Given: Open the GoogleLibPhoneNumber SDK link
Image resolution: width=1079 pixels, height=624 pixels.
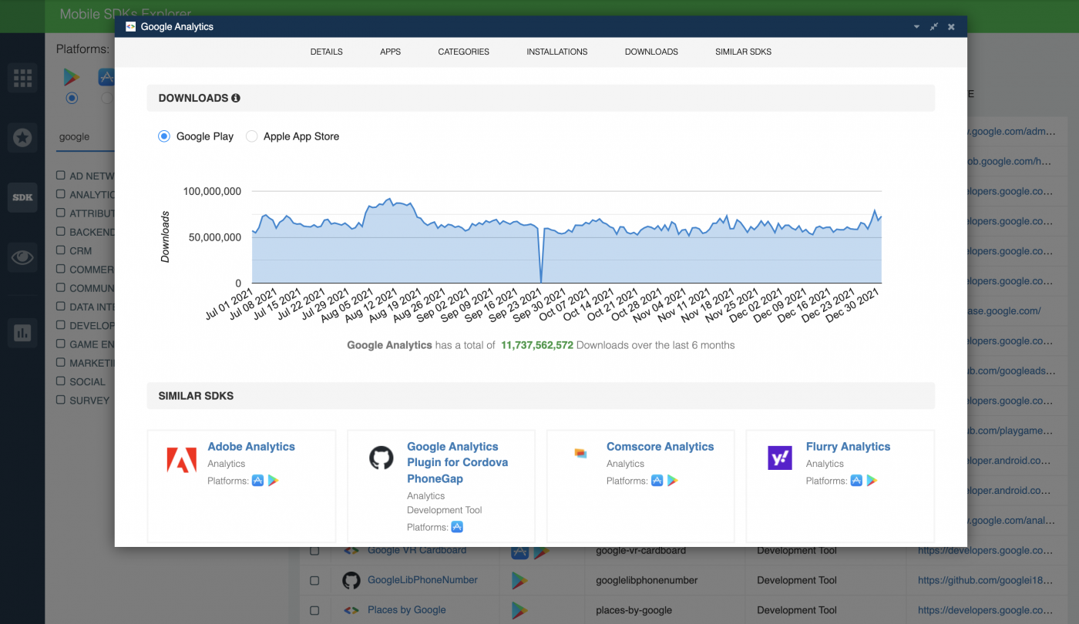Looking at the screenshot, I should pos(422,580).
